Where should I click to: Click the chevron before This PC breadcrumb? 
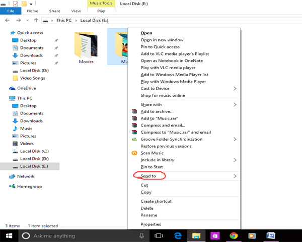pos(52,21)
